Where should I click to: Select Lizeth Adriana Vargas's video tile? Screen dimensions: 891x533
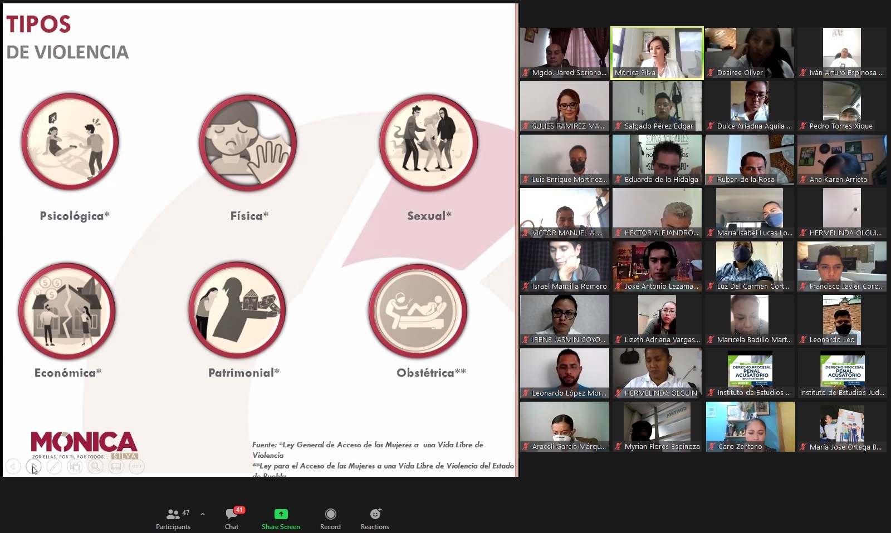pyautogui.click(x=657, y=320)
